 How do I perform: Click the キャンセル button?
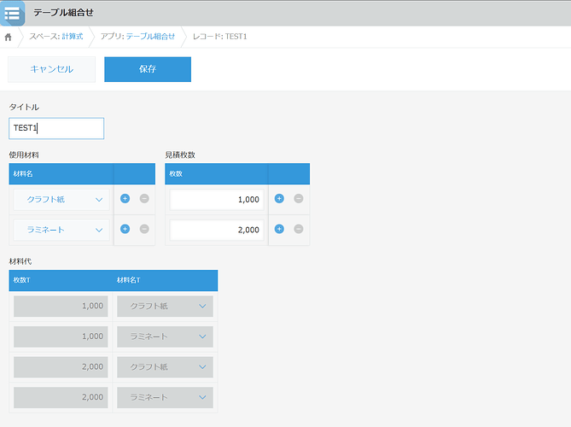pos(51,69)
